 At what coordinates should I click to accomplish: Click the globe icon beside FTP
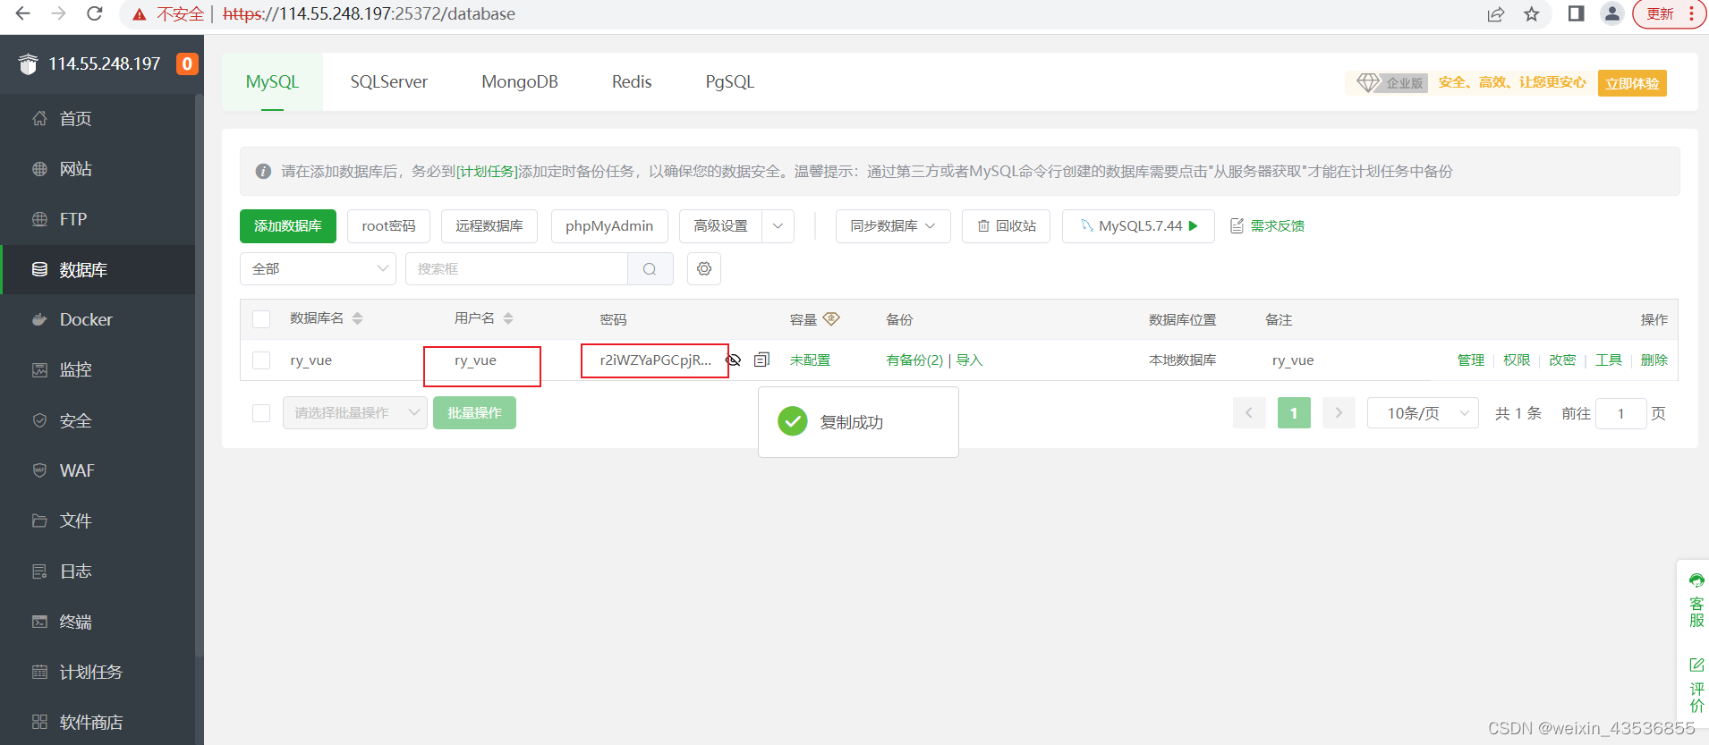pyautogui.click(x=39, y=219)
